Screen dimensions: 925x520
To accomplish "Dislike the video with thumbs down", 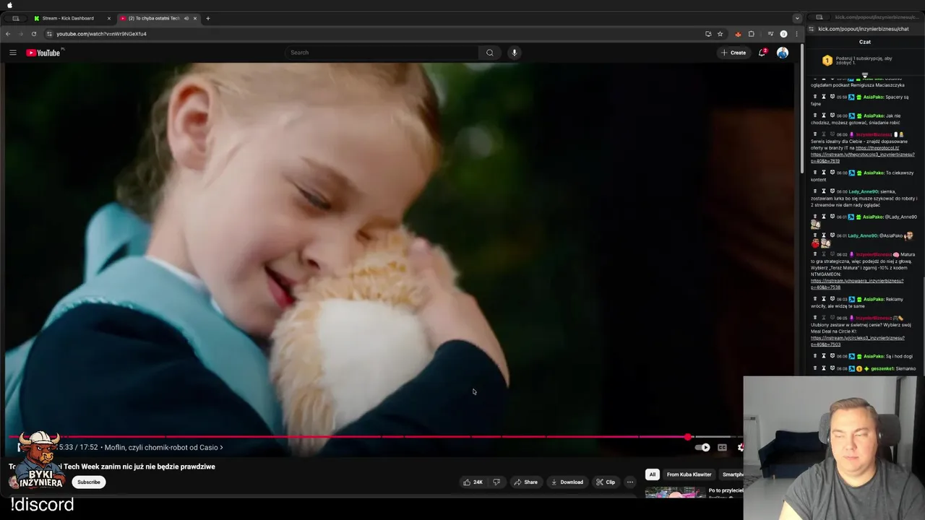I will tap(496, 482).
